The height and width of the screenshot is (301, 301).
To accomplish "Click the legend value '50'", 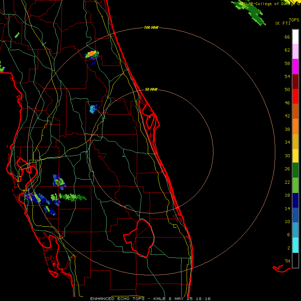I will click(x=287, y=90).
